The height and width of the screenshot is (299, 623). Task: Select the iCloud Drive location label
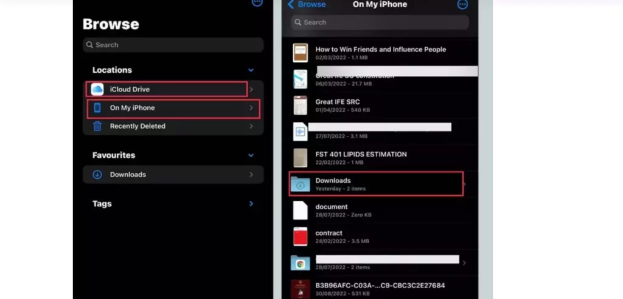[130, 90]
